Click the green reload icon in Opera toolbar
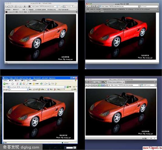Screen dimensions: 162x150 click(99, 85)
